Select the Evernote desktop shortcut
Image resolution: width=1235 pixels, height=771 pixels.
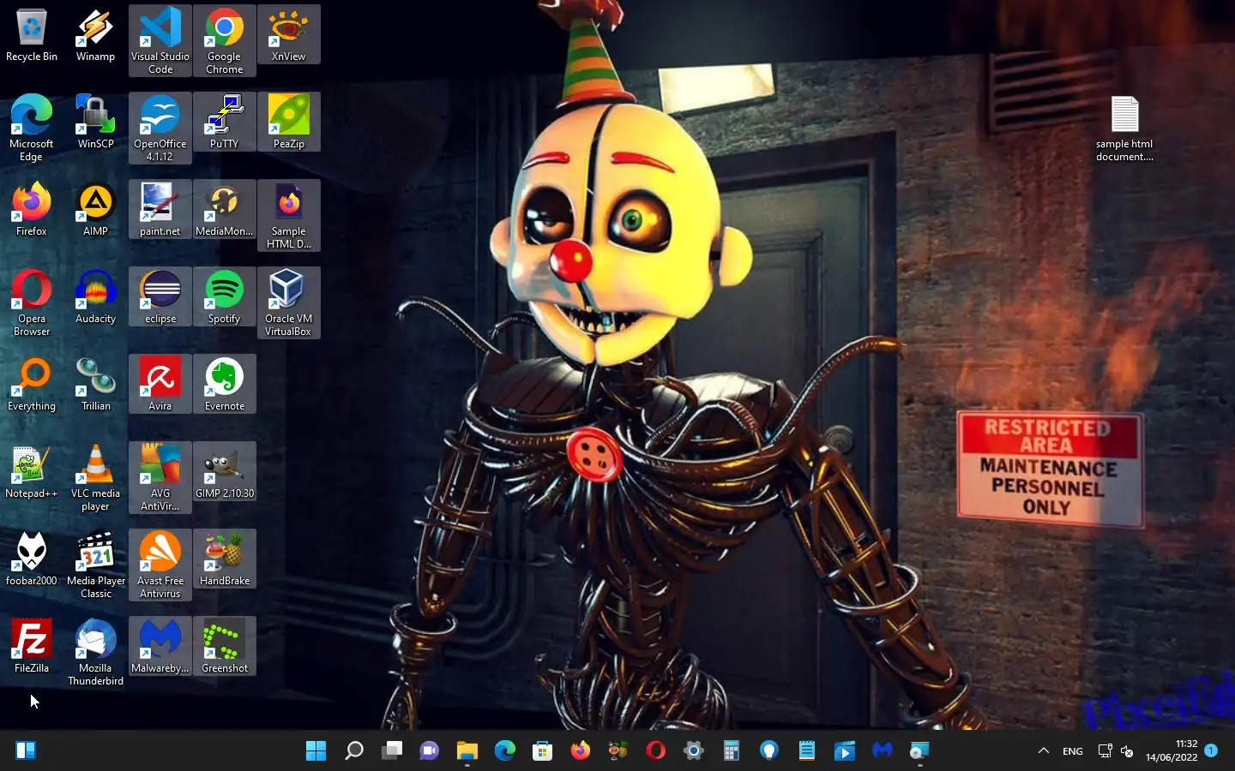pos(225,384)
